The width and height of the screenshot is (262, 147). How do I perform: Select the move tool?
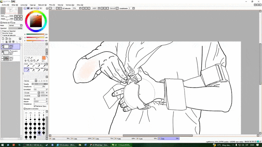pos(25,61)
